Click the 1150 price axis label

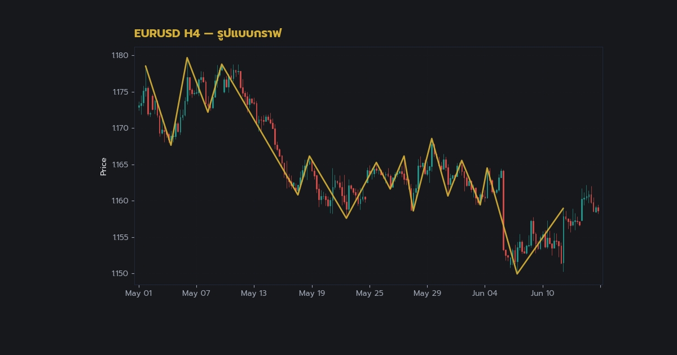(120, 273)
